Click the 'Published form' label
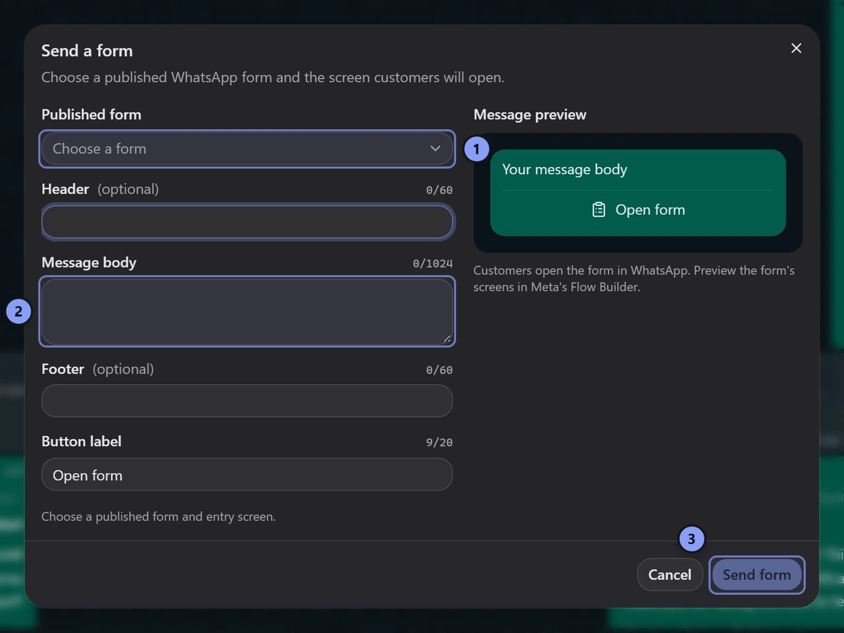844x633 pixels. pyautogui.click(x=91, y=115)
